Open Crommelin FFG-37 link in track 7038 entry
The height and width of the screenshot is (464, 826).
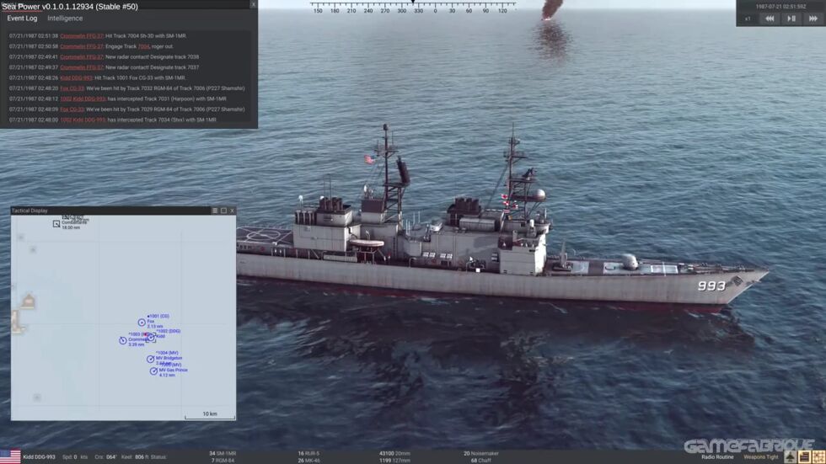pyautogui.click(x=82, y=56)
